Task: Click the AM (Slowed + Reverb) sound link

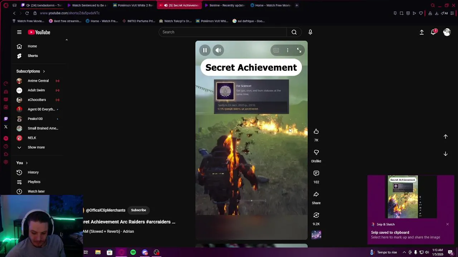Action: click(x=108, y=231)
